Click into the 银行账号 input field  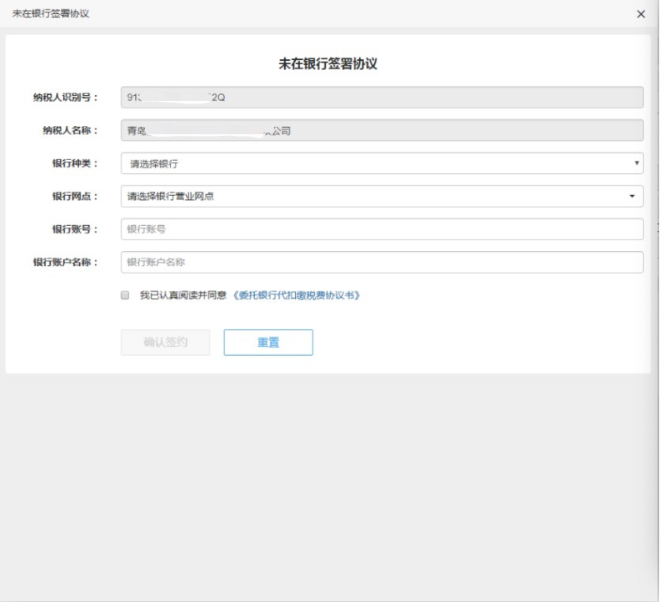(x=382, y=229)
